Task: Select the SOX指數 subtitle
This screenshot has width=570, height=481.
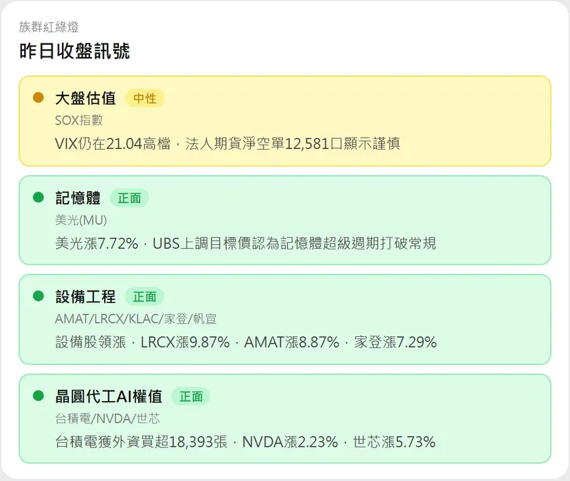Action: coord(79,120)
